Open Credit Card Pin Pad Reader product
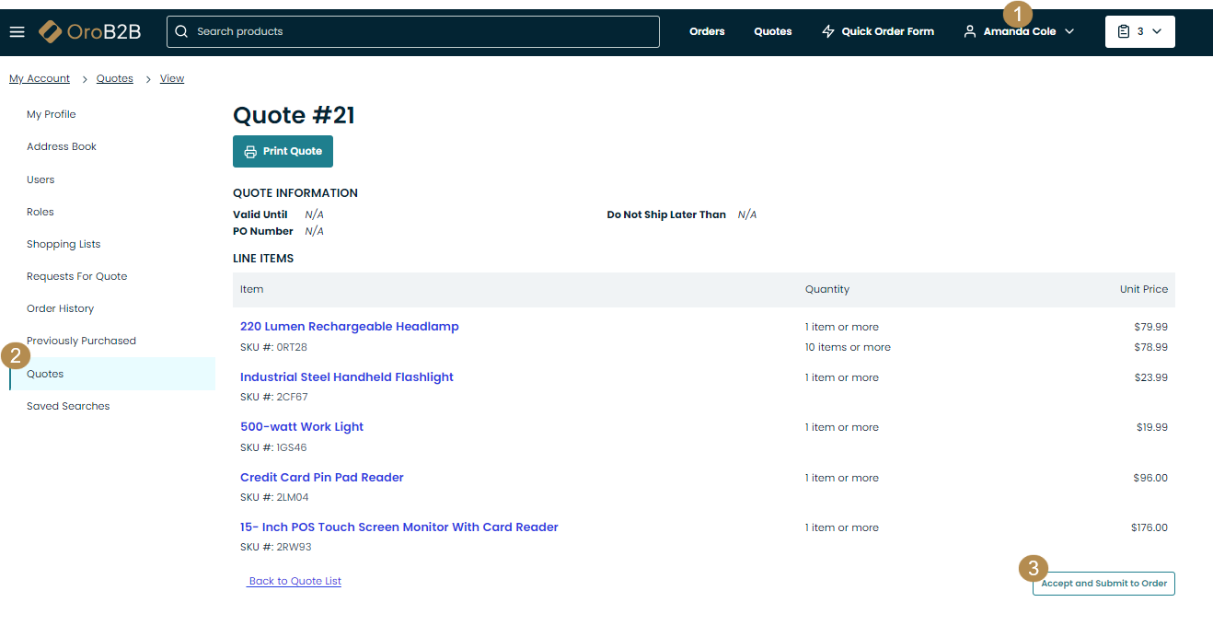Screen dimensions: 1213x637 coord(321,478)
